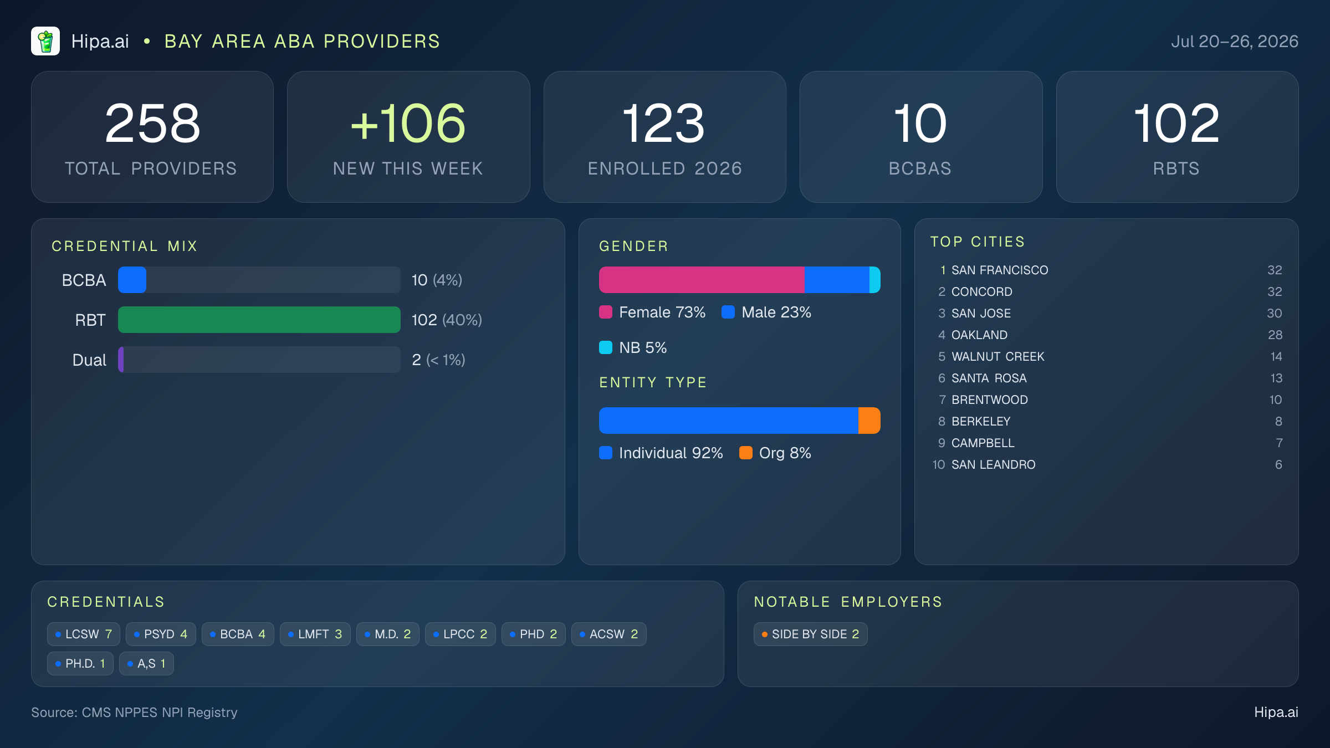This screenshot has height=748, width=1330.
Task: Click the NB cyan legend swatch
Action: [606, 347]
